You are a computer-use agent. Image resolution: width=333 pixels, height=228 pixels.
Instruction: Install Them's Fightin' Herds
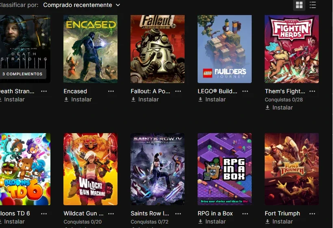point(279,107)
